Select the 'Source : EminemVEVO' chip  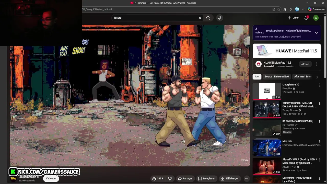pos(277,77)
